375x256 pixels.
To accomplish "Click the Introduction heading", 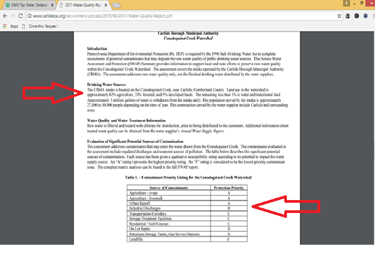I will (x=97, y=48).
